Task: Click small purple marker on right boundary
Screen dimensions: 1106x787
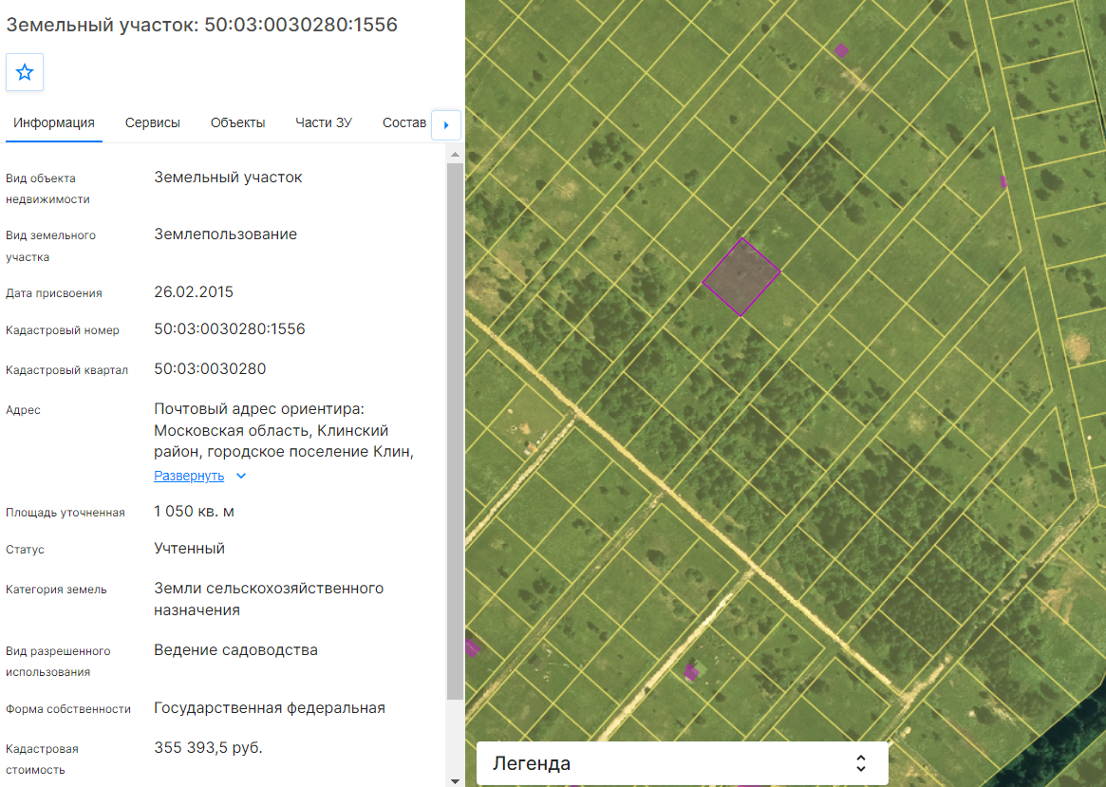Action: pos(1003,182)
